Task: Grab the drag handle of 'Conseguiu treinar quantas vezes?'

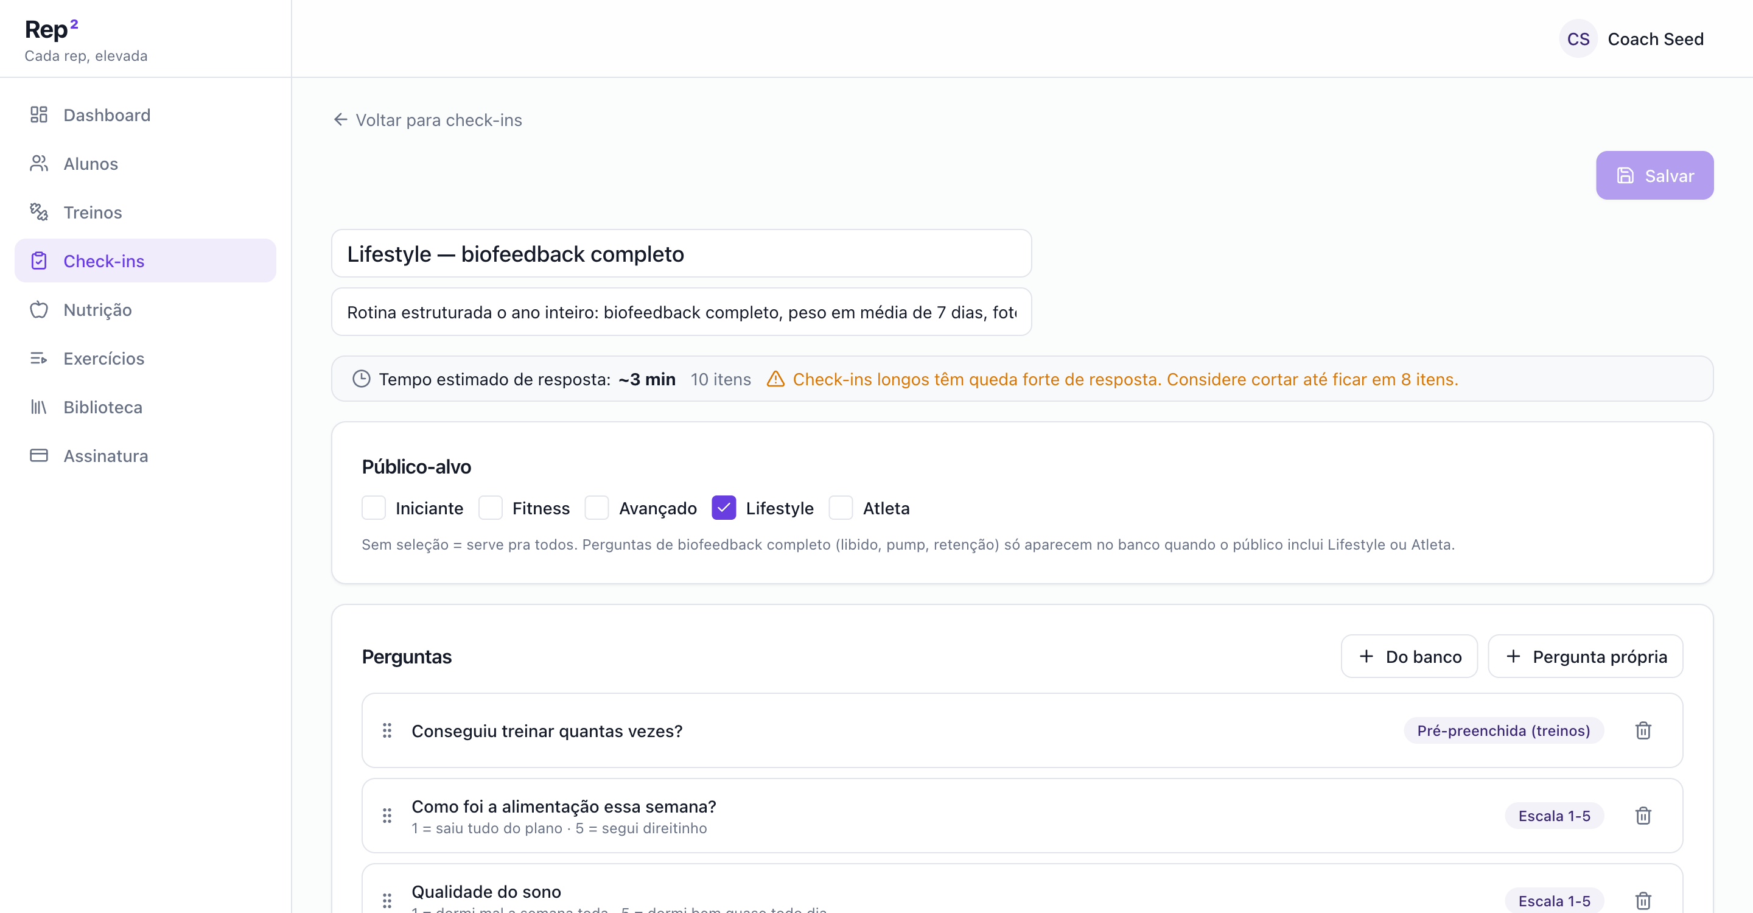Action: (x=387, y=730)
